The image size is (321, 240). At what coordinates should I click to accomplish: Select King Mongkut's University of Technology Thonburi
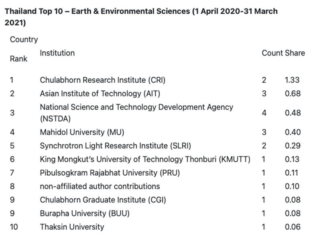coord(145,159)
